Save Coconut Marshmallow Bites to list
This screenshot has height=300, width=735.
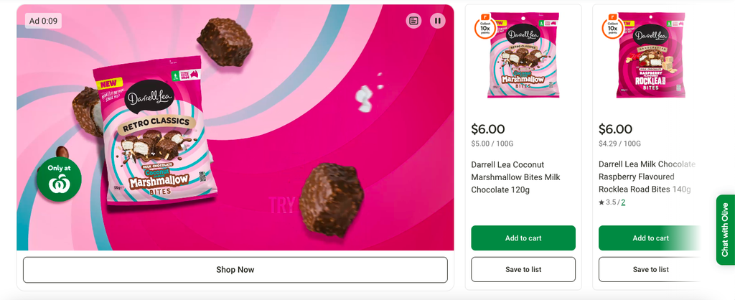pyautogui.click(x=523, y=270)
